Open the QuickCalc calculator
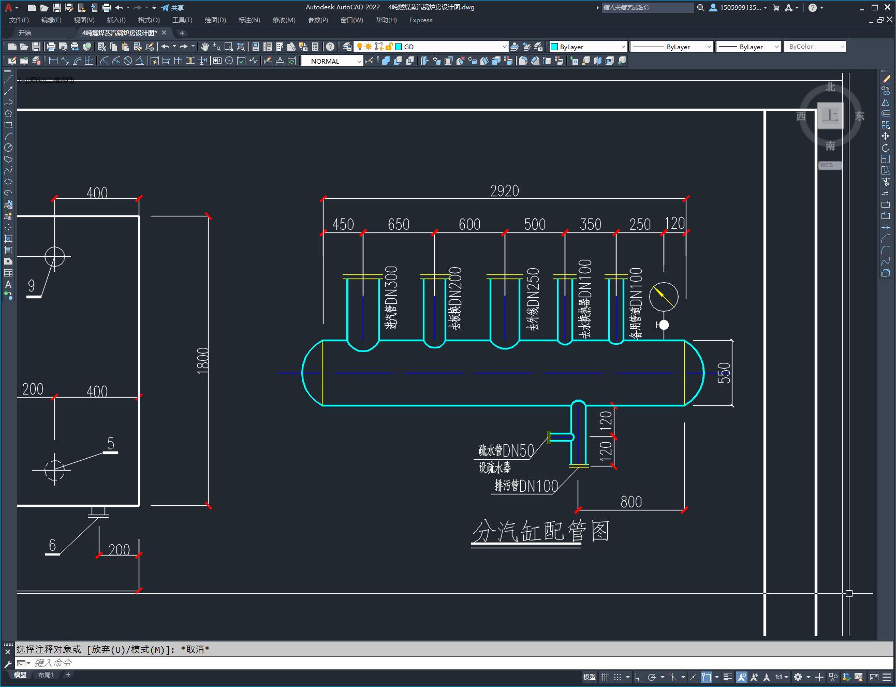This screenshot has width=896, height=687. 315,47
